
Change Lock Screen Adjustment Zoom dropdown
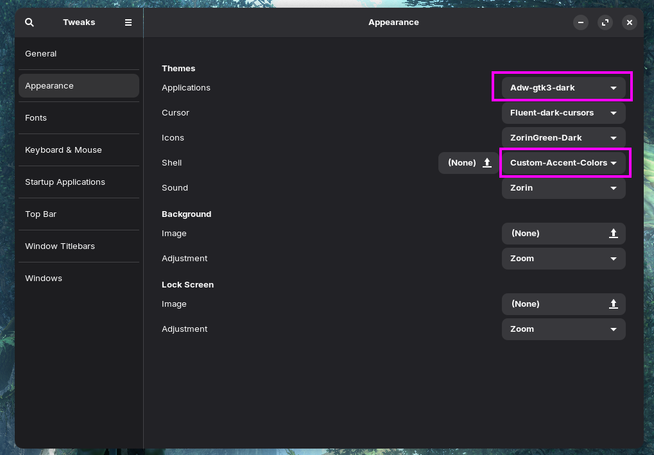coord(564,329)
